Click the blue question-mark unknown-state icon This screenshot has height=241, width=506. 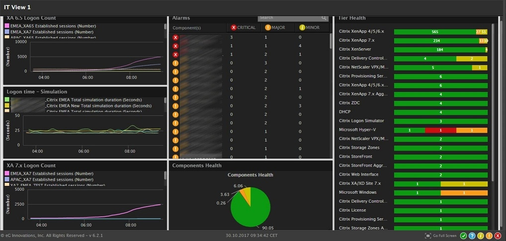[472, 236]
